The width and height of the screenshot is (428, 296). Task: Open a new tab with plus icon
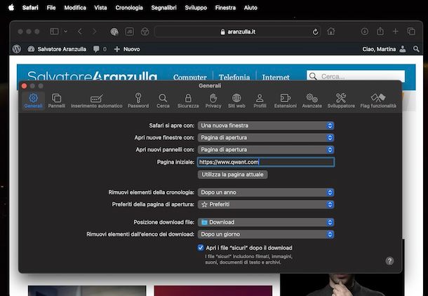pos(396,31)
